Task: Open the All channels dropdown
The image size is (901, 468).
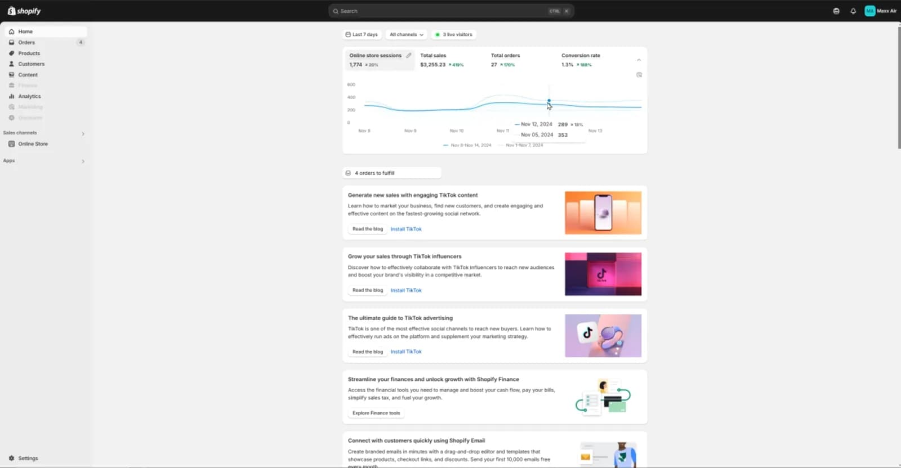Action: click(x=406, y=34)
